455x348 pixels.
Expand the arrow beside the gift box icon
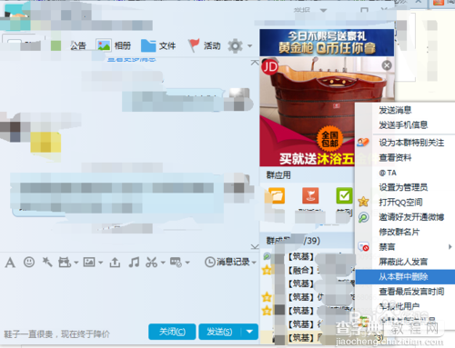coord(76,263)
